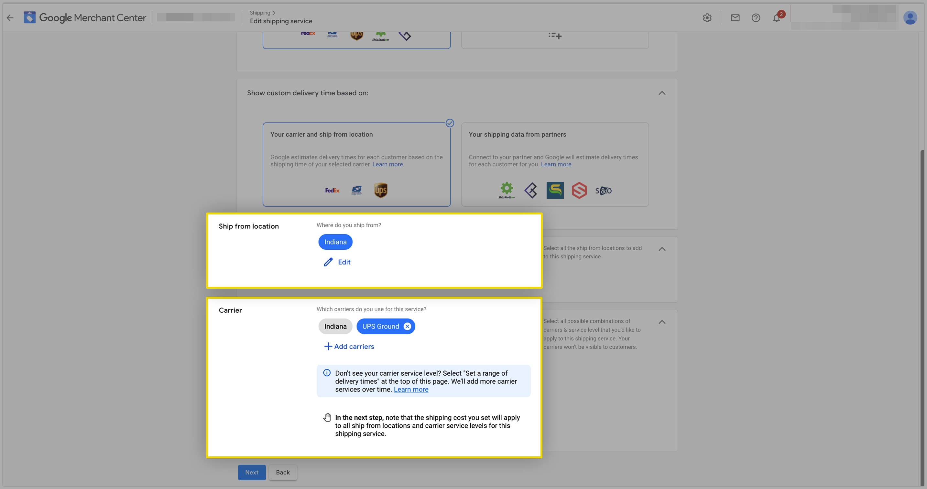Collapse the carriers combinations section chevron
The height and width of the screenshot is (489, 927).
pos(662,322)
